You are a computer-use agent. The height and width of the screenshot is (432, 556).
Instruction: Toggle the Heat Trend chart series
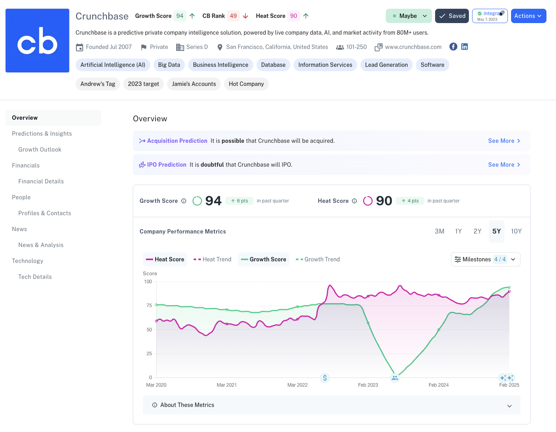pyautogui.click(x=212, y=259)
